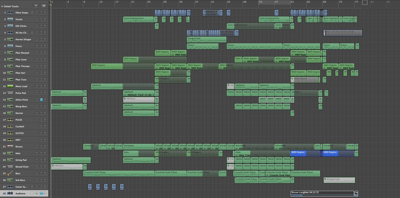Screen dimensions: 400x198
Task: Mute the GLITCH track
Action: click(41, 133)
